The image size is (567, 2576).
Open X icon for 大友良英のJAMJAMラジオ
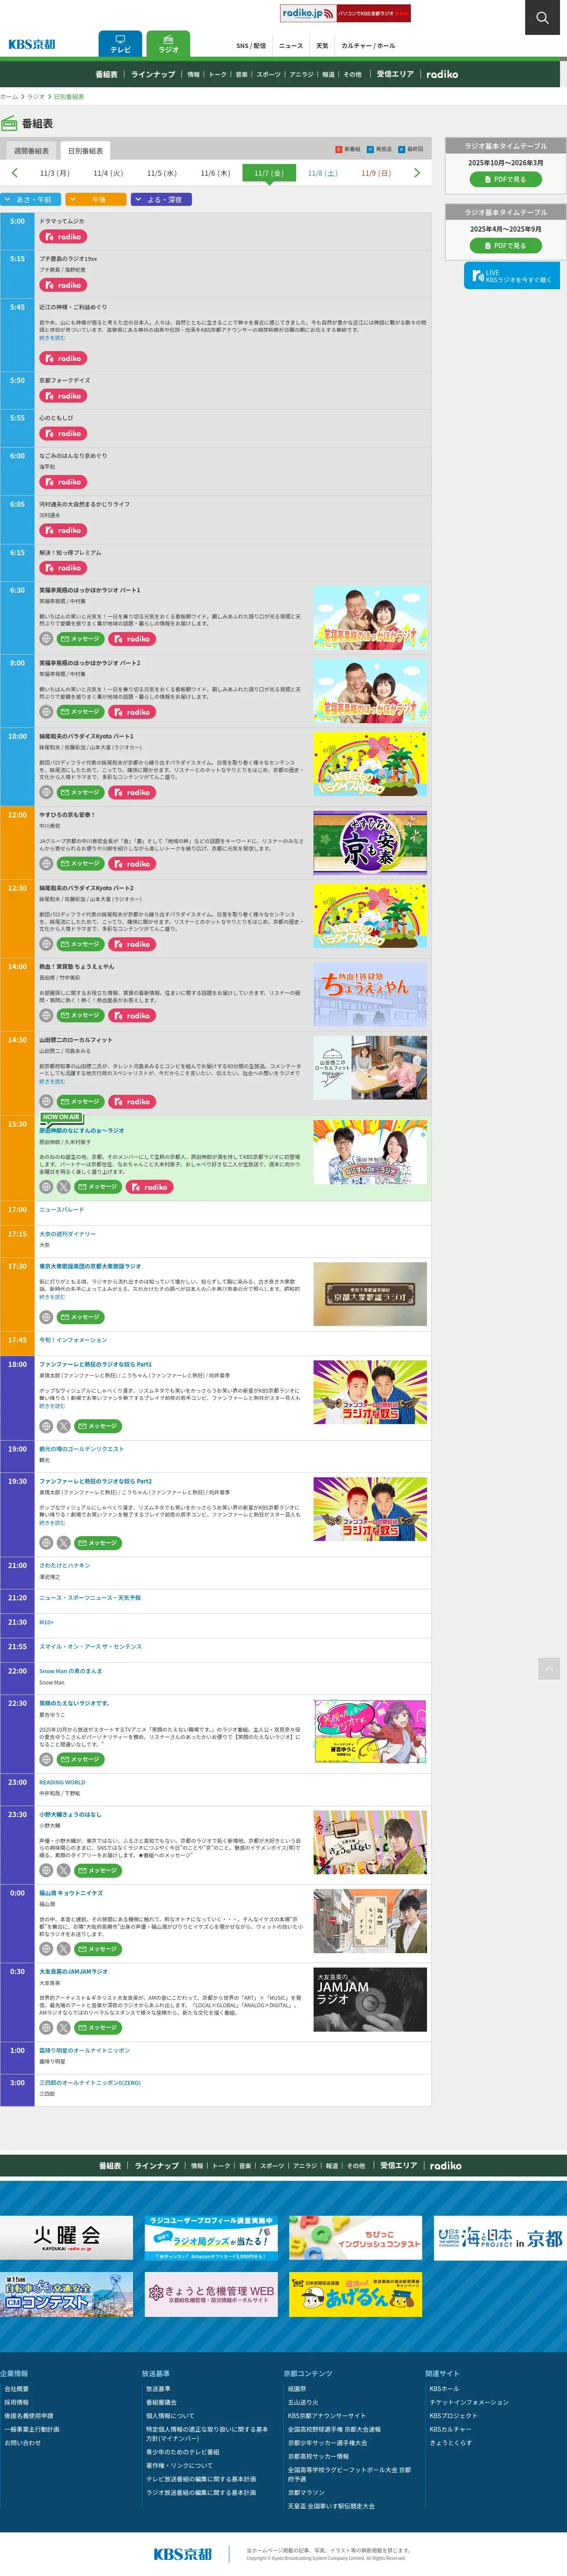pyautogui.click(x=64, y=2028)
